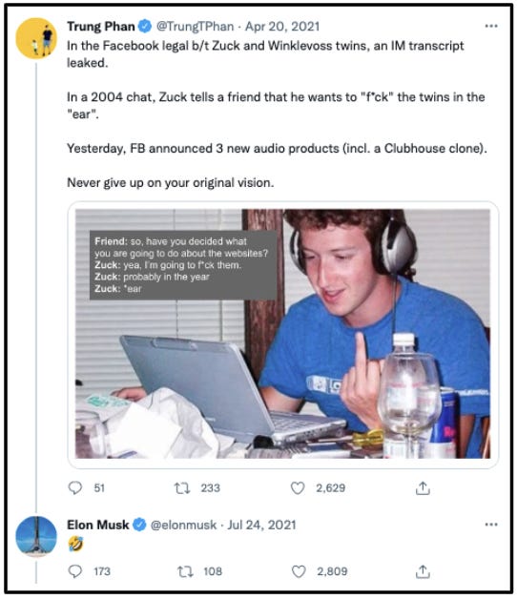Open the Trung Phan display name link
The width and height of the screenshot is (517, 599).
click(x=101, y=26)
